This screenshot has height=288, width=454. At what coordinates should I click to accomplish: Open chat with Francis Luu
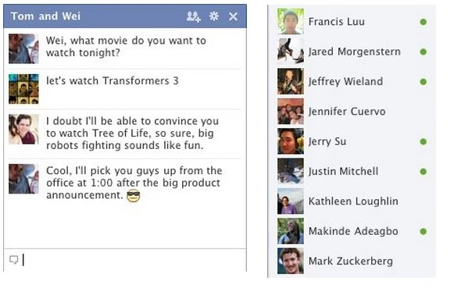[352, 21]
